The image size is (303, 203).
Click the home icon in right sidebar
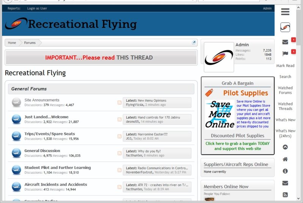point(285,159)
